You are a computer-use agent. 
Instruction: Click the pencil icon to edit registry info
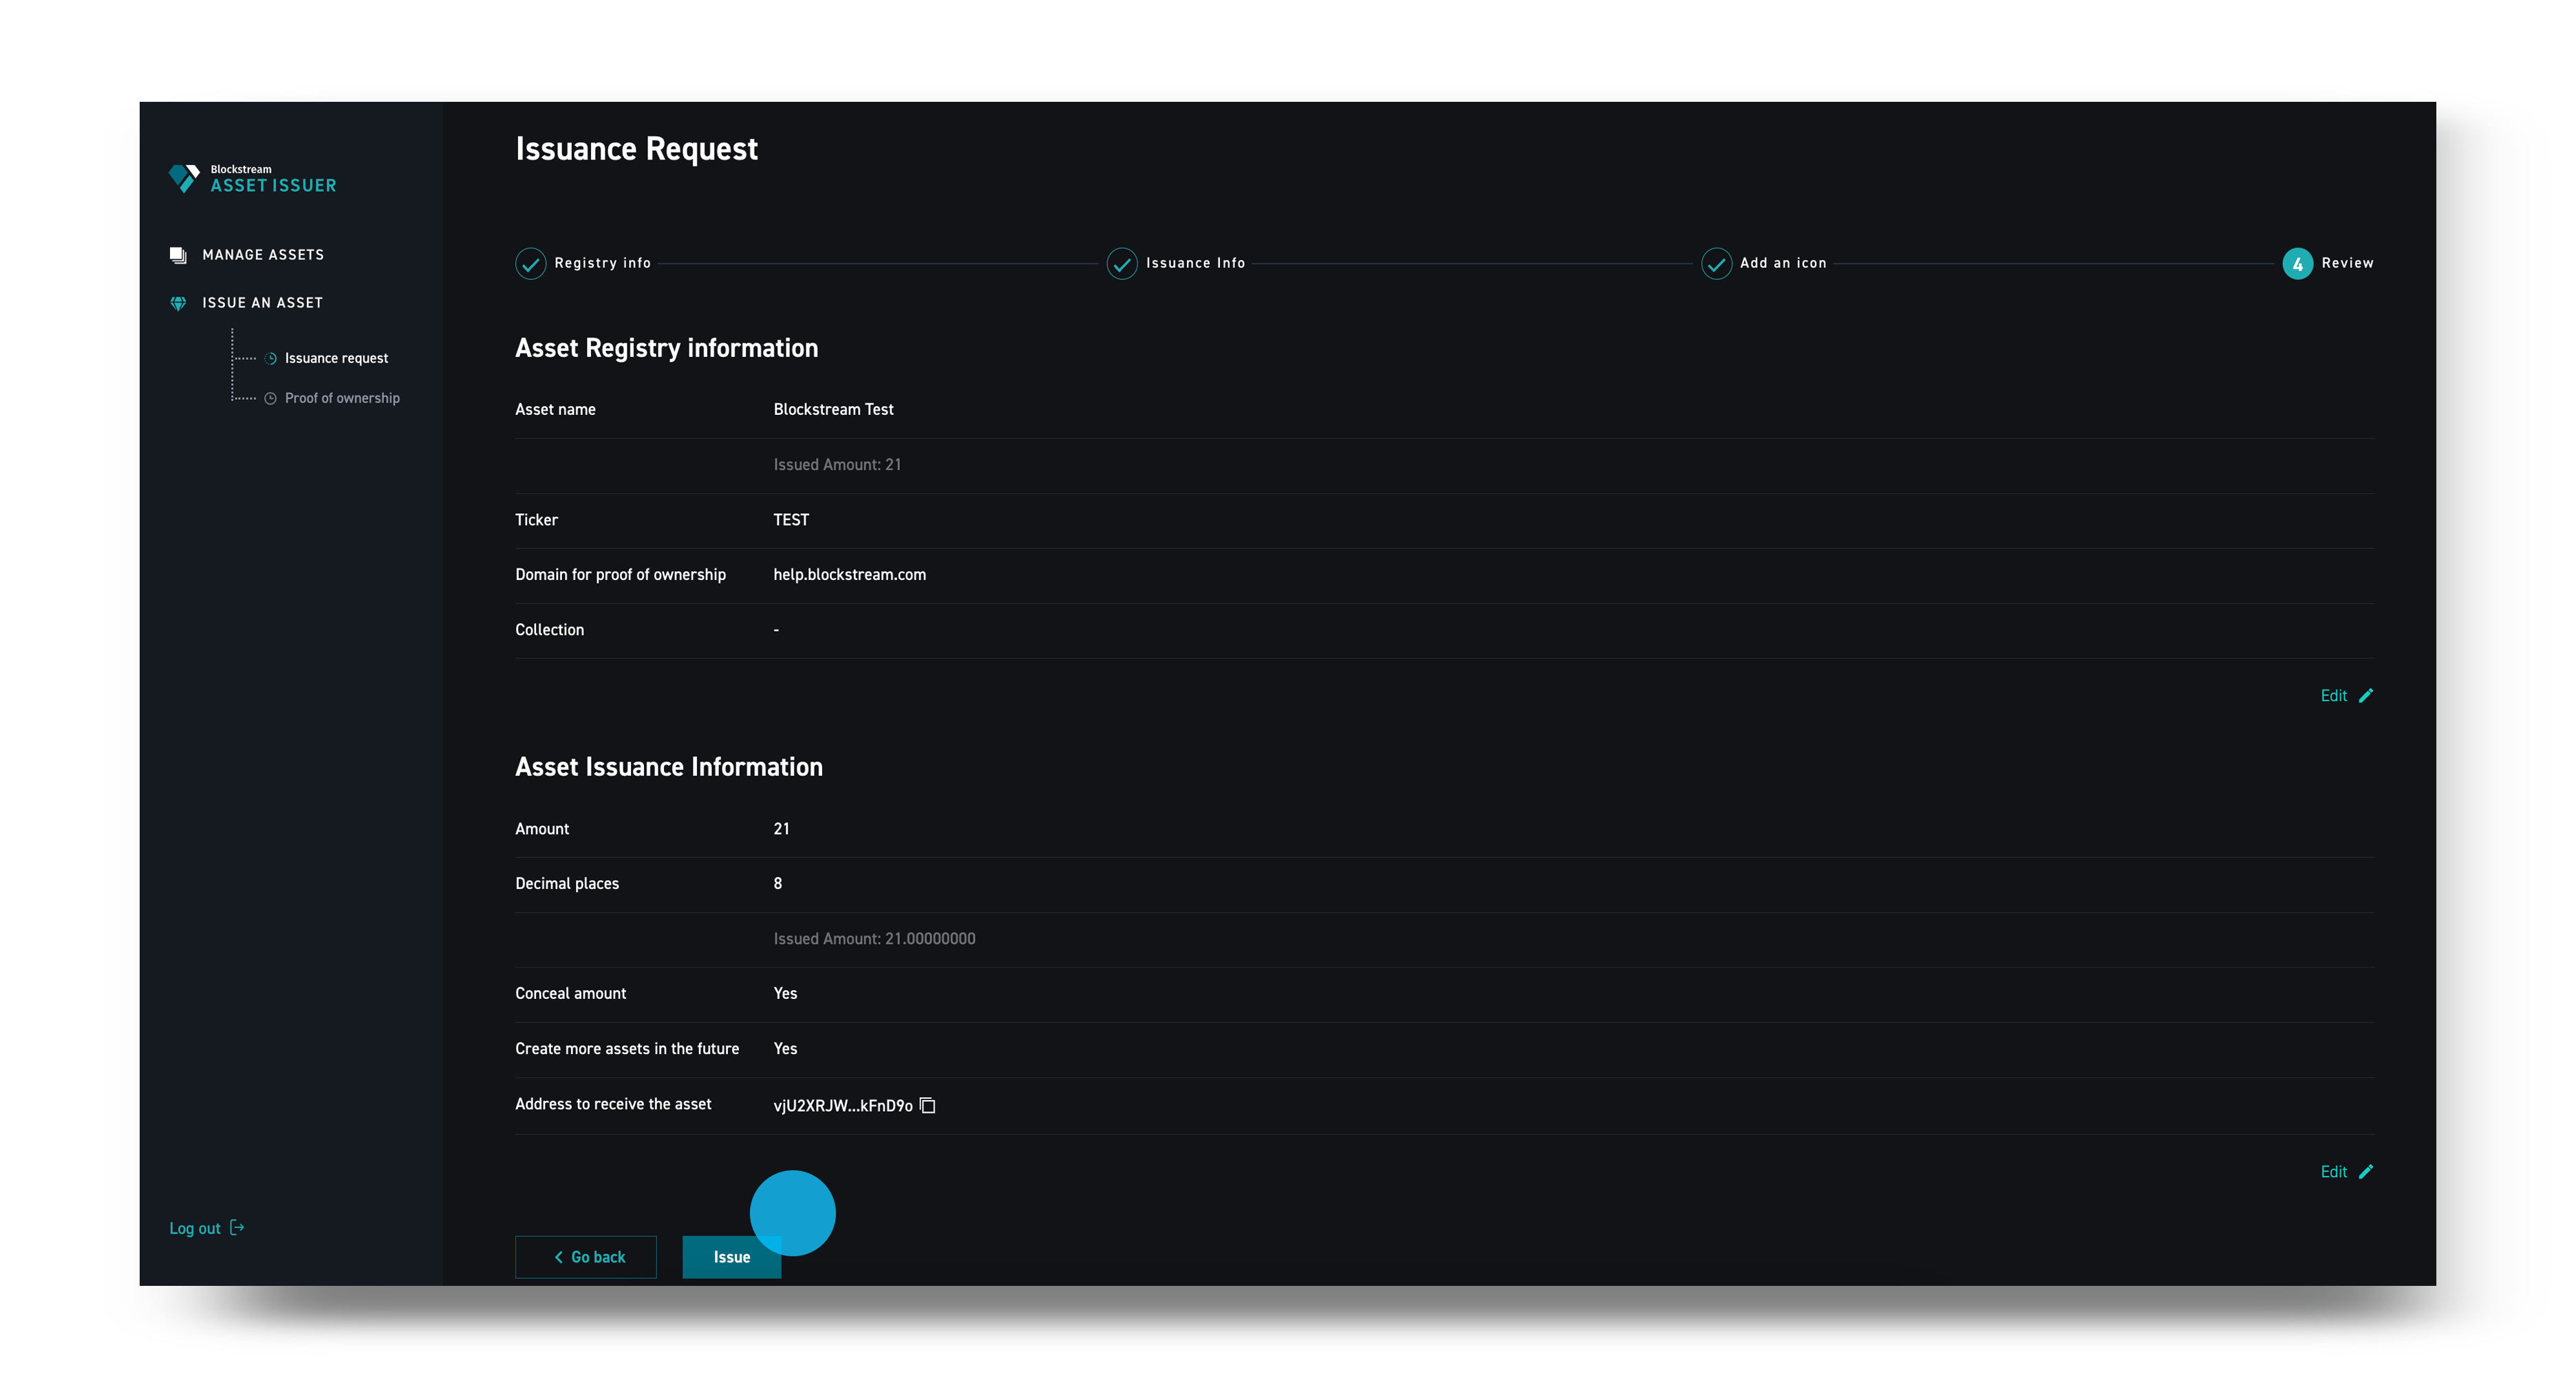(2366, 695)
